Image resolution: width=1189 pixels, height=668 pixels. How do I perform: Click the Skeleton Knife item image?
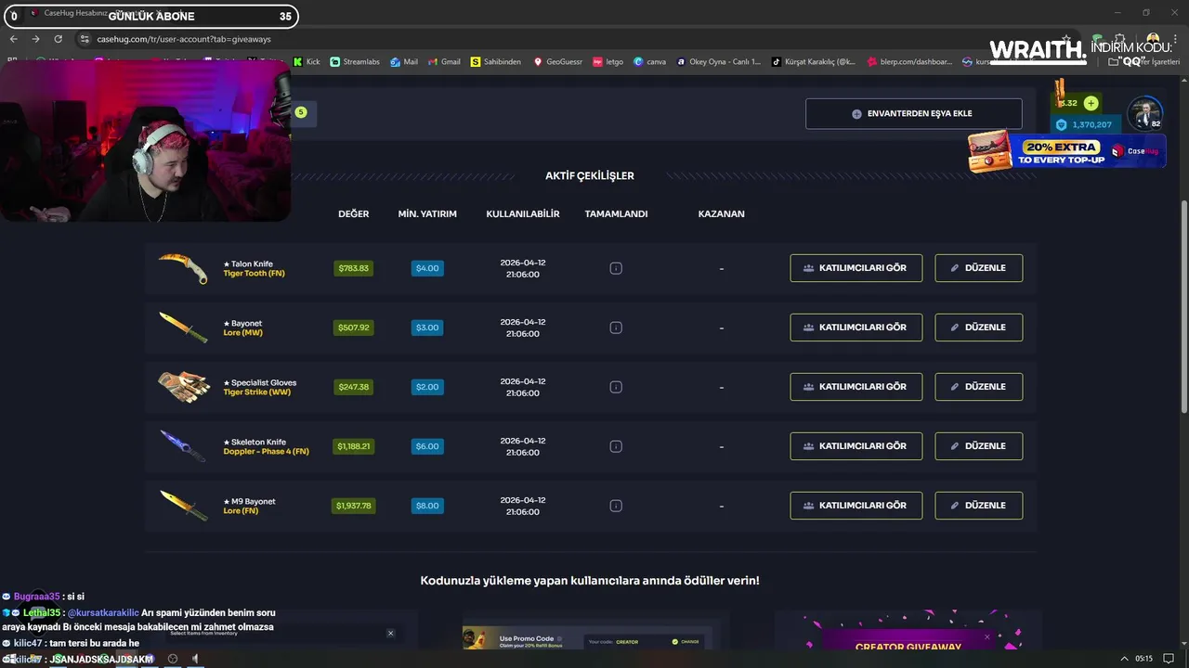tap(183, 446)
